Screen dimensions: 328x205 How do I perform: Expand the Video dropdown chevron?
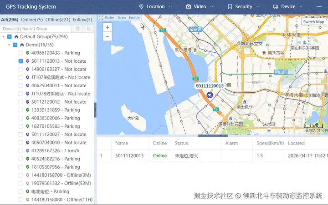(212, 7)
